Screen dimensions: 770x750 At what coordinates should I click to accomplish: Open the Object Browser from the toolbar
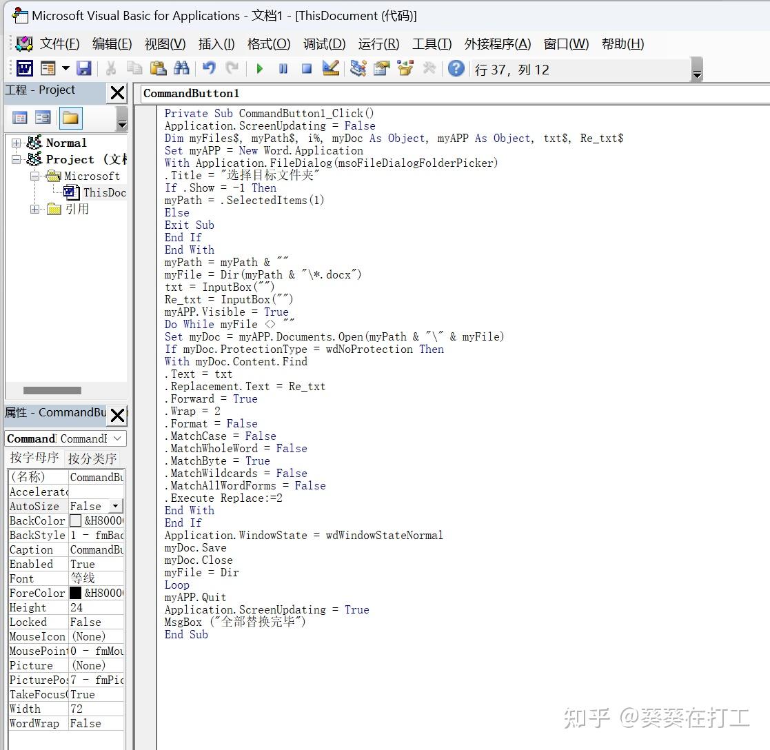405,68
